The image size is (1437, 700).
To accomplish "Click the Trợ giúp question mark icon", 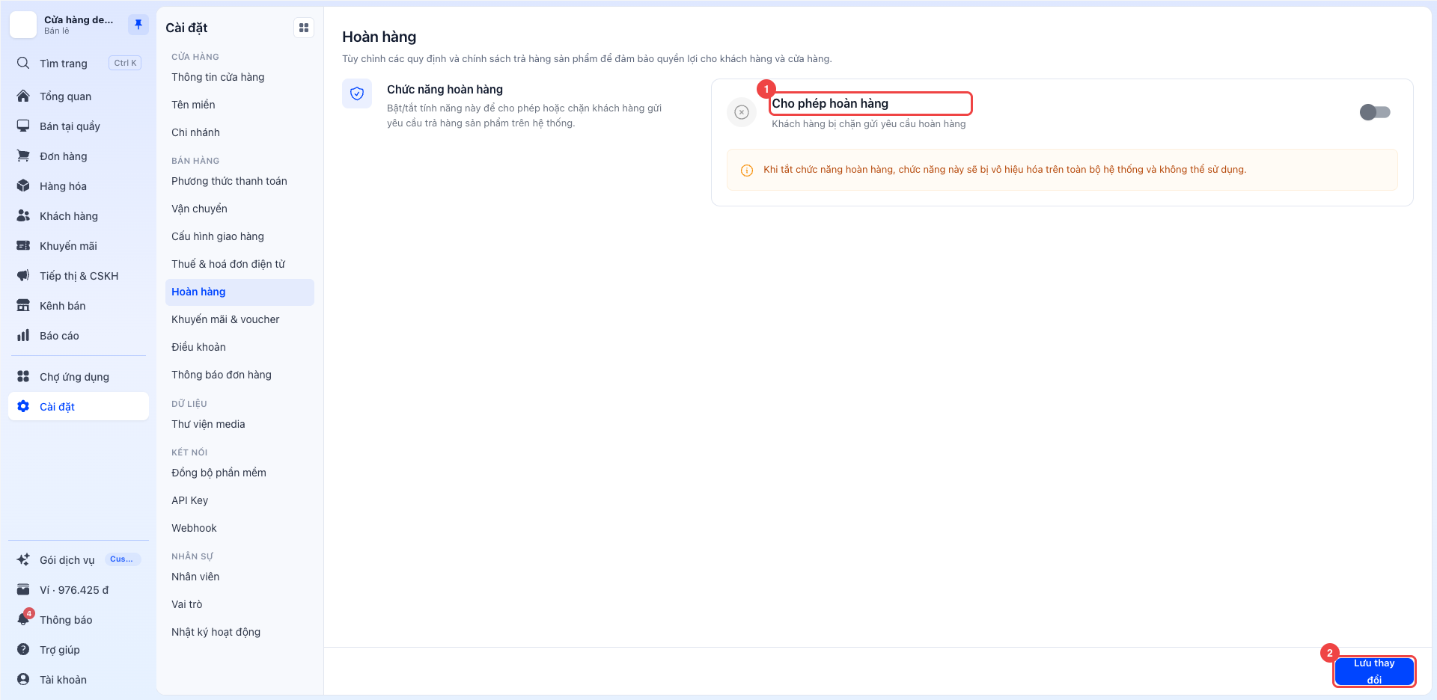I will pyautogui.click(x=23, y=649).
